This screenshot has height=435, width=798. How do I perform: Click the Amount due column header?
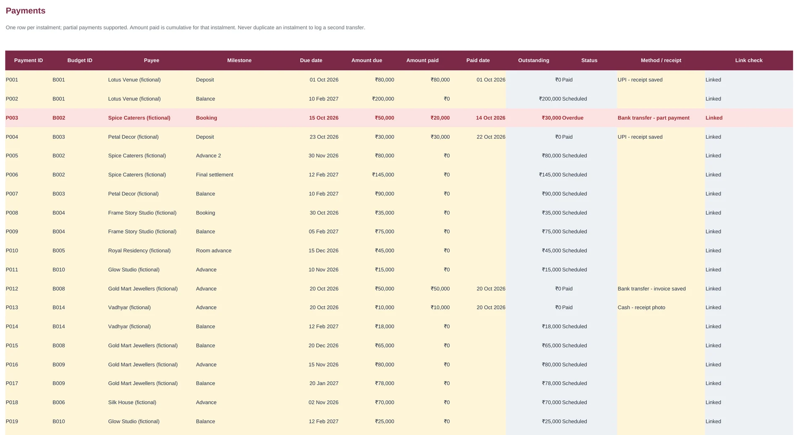point(367,60)
